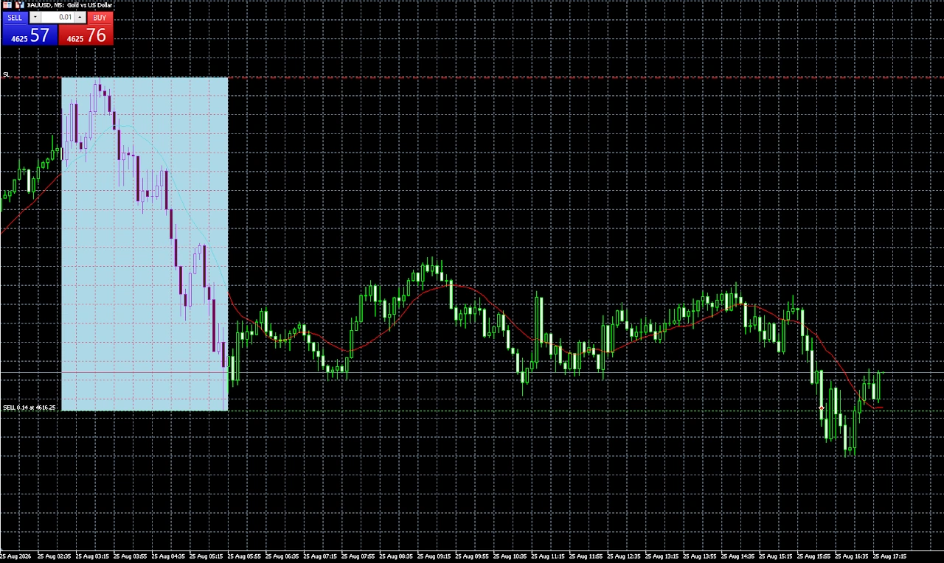The width and height of the screenshot is (944, 563).
Task: Click the 25 Aug 17:15 time label
Action: coord(890,556)
